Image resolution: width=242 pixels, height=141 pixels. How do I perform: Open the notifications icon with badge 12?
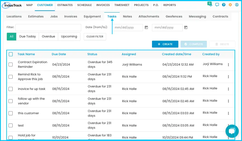pos(210,4)
